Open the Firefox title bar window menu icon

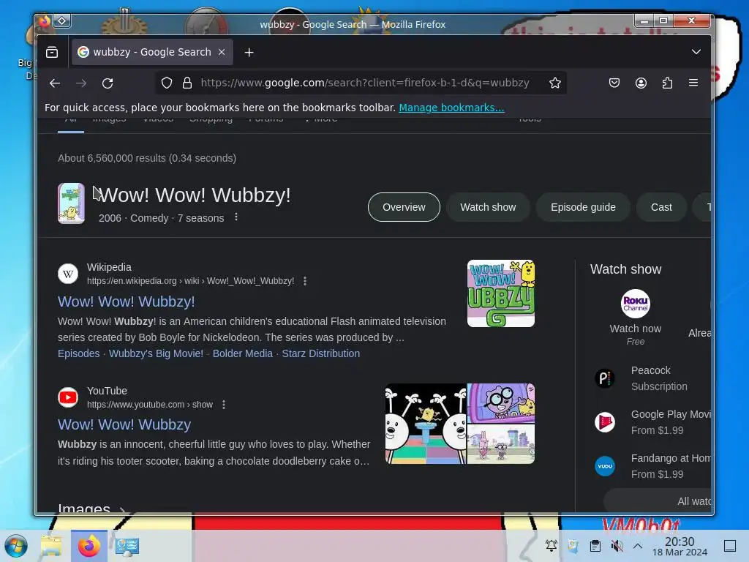click(x=44, y=21)
